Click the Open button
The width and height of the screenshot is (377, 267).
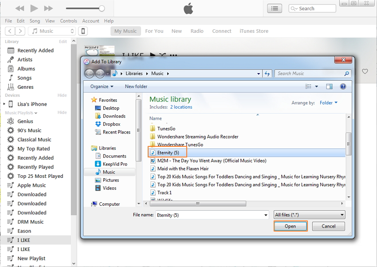click(x=290, y=226)
